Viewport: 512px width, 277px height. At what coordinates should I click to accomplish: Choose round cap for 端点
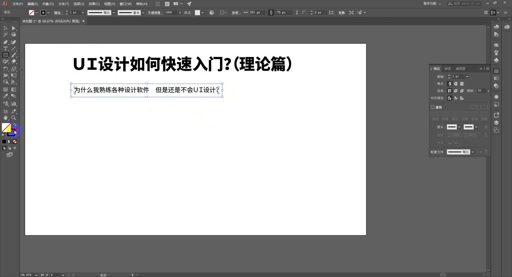[x=456, y=84]
